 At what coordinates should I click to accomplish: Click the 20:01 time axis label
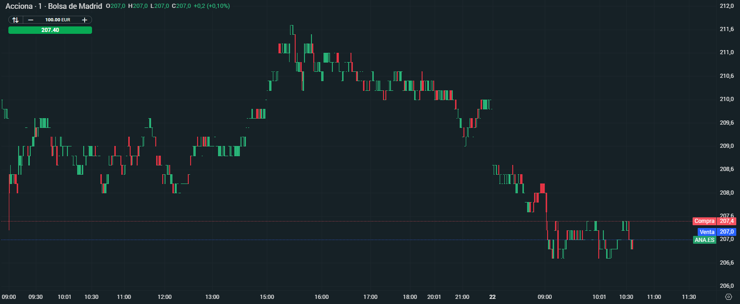[x=434, y=297]
